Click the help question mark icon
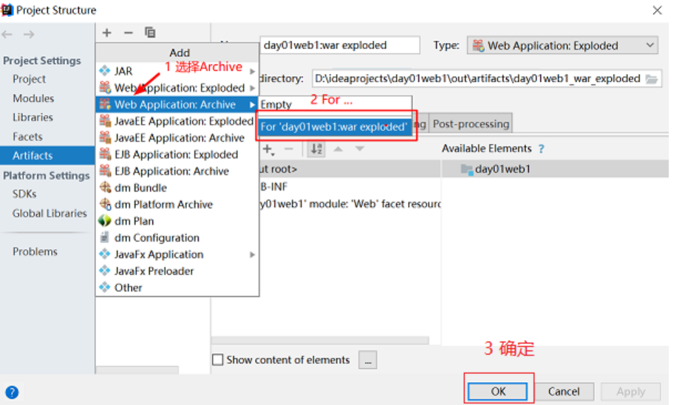 click(x=12, y=392)
